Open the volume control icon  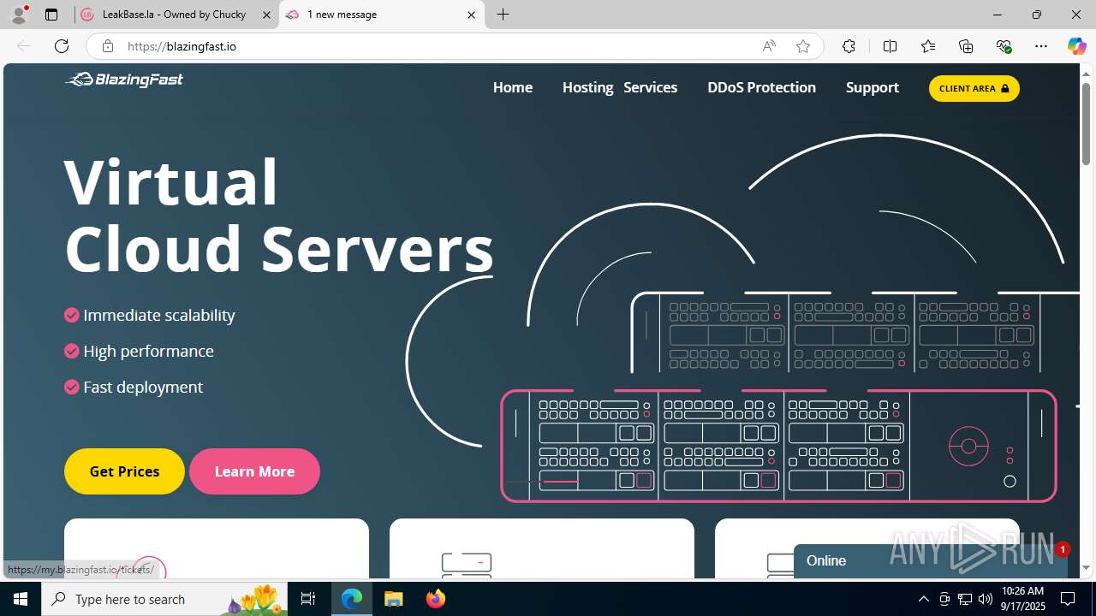click(986, 599)
